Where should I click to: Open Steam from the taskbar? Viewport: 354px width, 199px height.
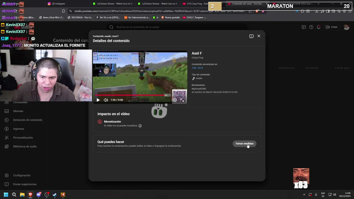55,195
